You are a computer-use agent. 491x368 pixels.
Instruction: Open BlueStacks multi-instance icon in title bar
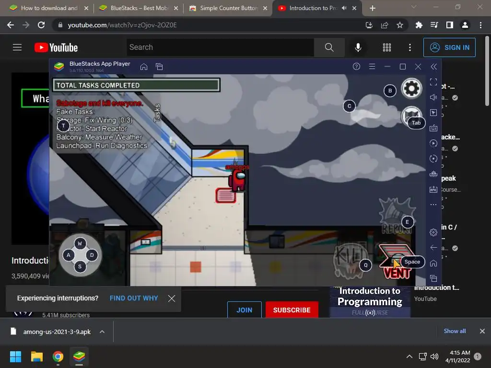[x=159, y=67]
